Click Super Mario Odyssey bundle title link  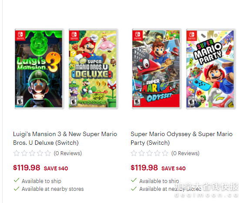coord(182,138)
